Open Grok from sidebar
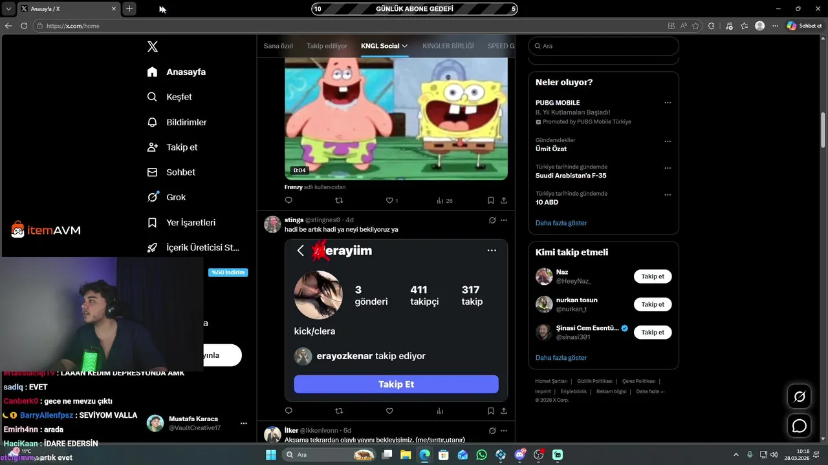The height and width of the screenshot is (465, 828). click(167, 197)
